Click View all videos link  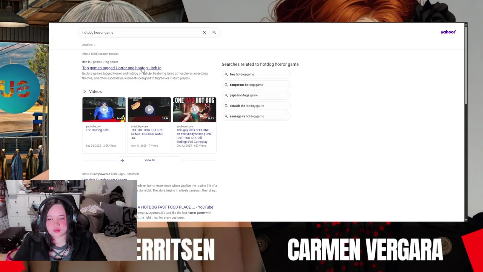point(149,160)
